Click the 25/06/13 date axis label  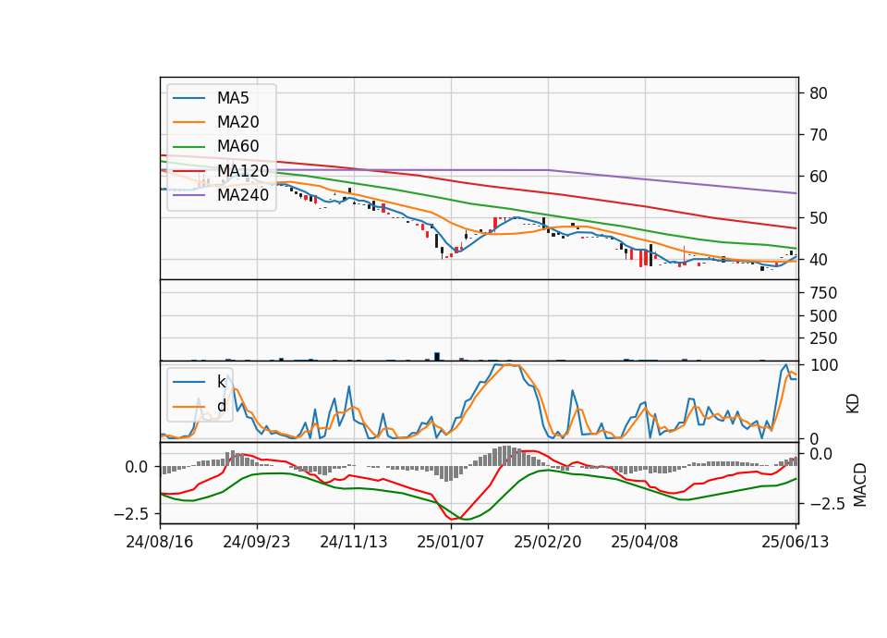click(x=795, y=542)
